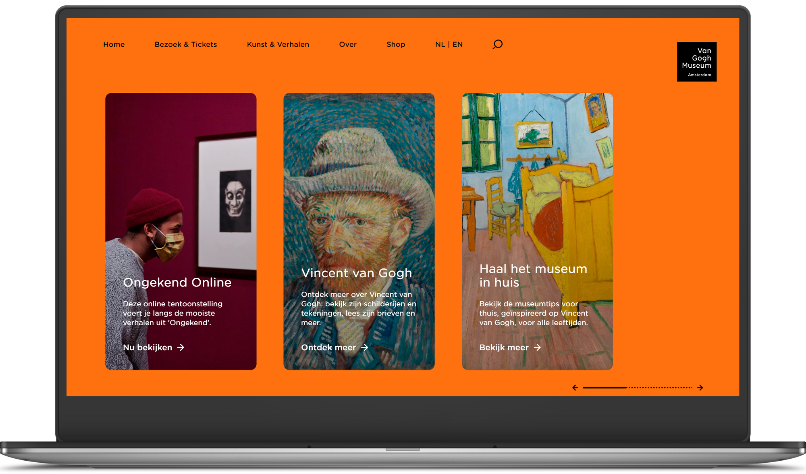Open the search magnifier icon
806x474 pixels.
[x=497, y=44]
